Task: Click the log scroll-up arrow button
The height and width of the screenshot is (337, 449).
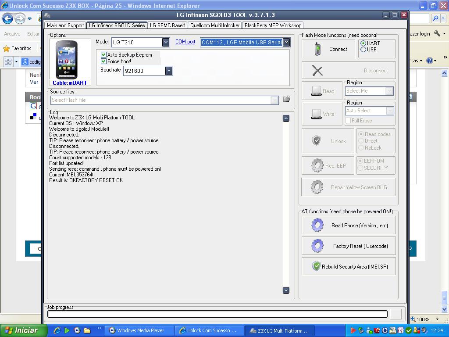Action: click(x=286, y=118)
